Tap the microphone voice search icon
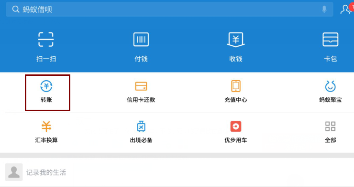The width and height of the screenshot is (354, 187). (x=324, y=9)
